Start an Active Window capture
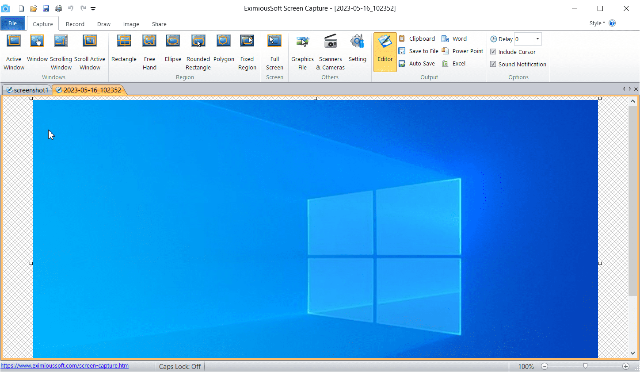This screenshot has height=372, width=640. coord(14,52)
